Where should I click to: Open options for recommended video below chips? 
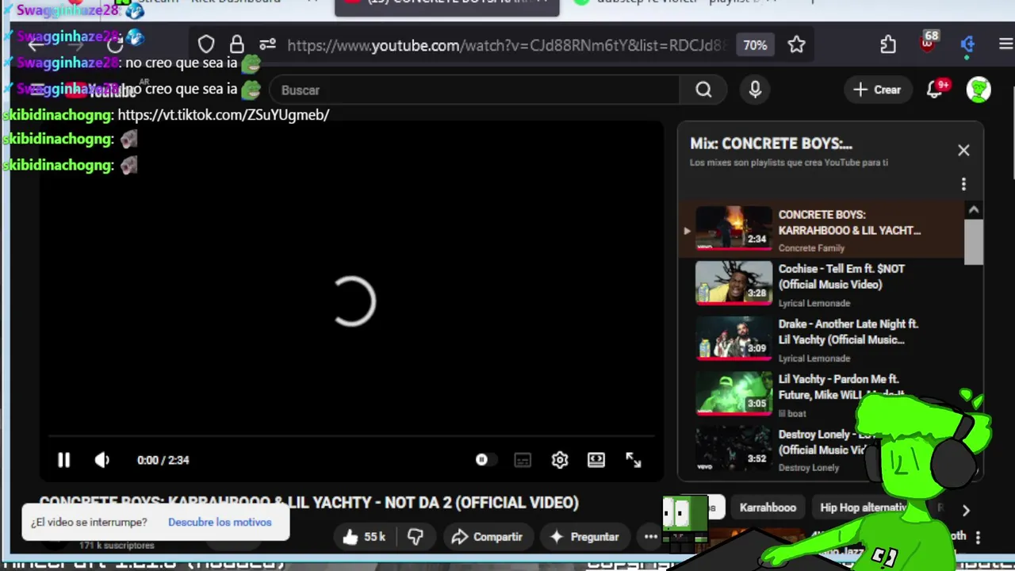[x=978, y=537]
